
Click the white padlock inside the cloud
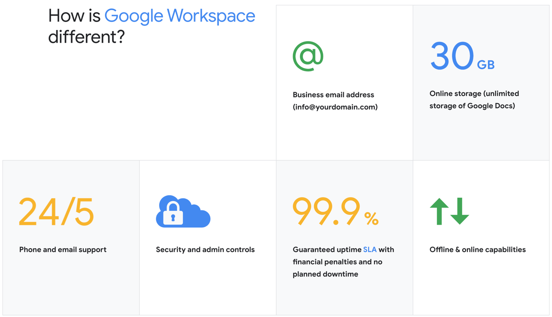coord(173,214)
